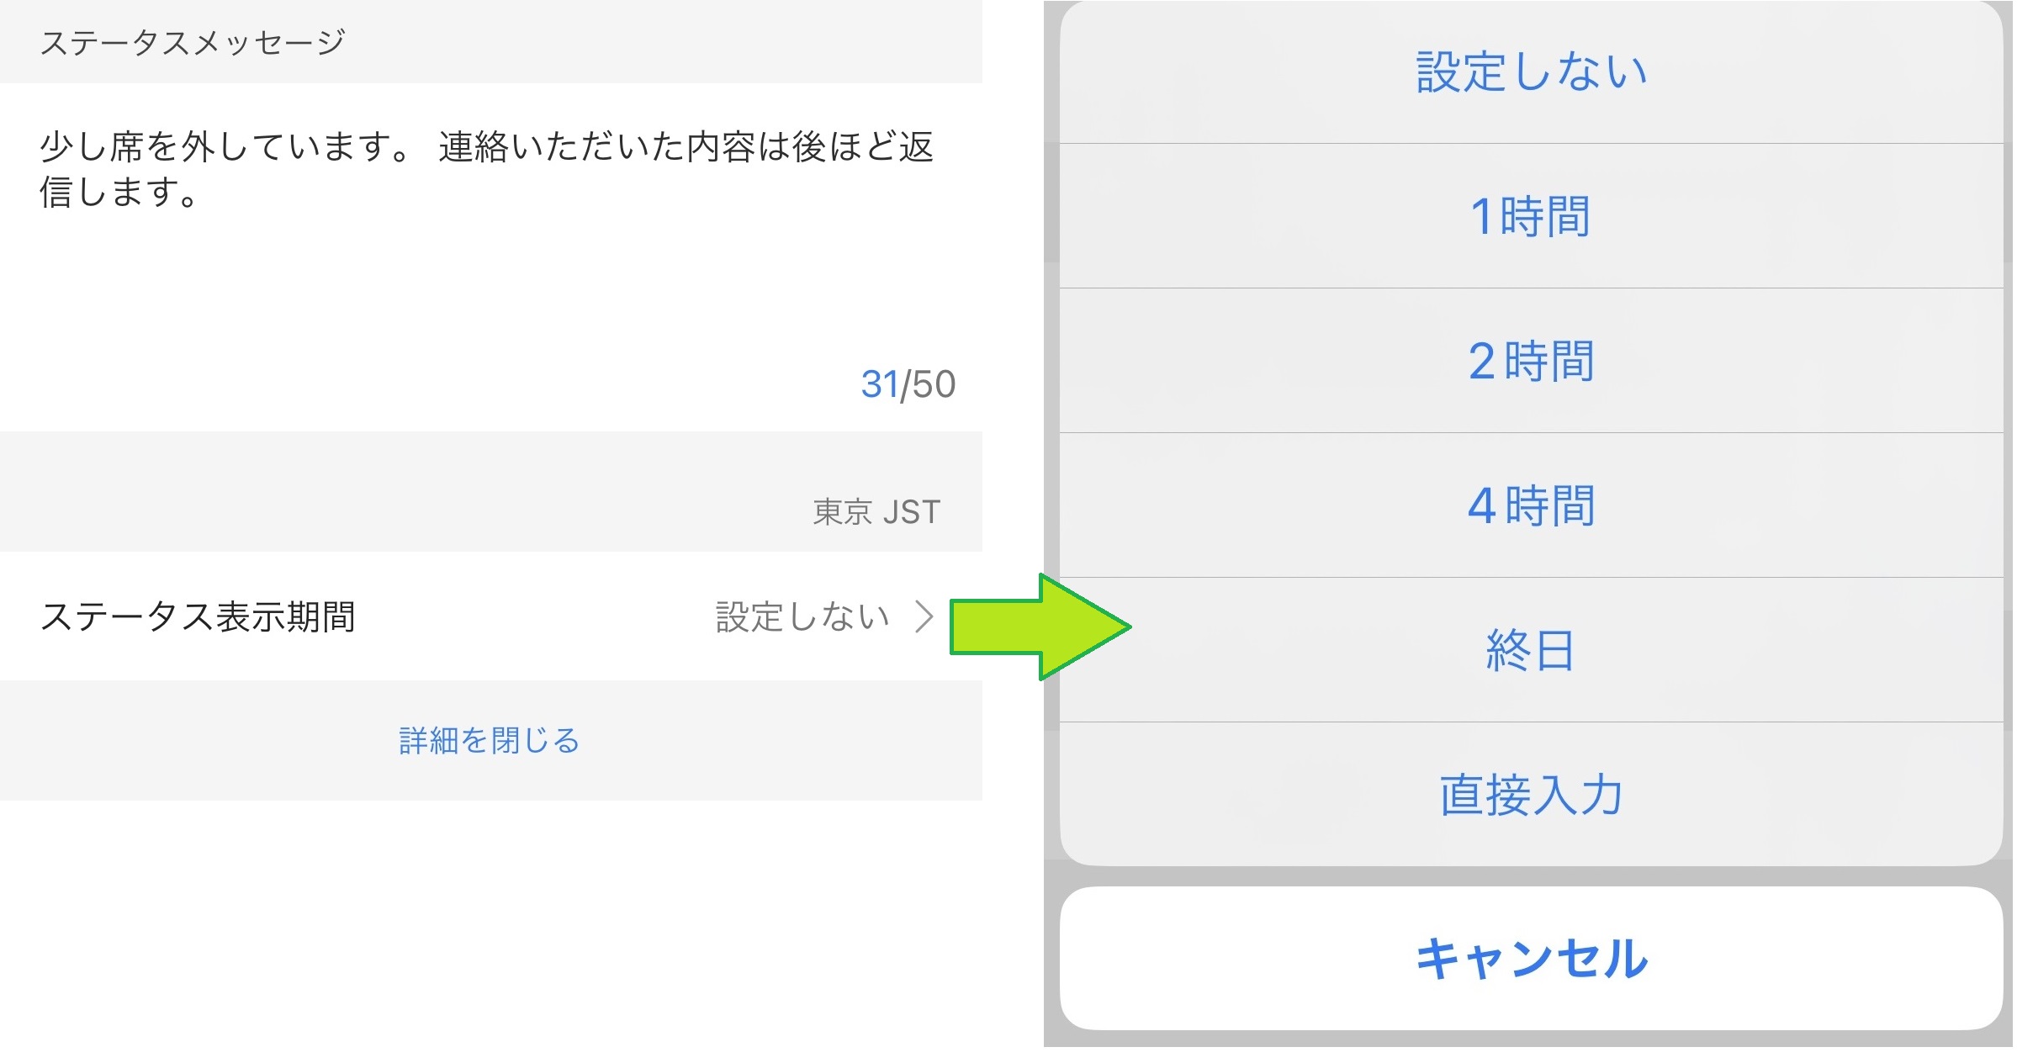Click the 31/50 character counter
The height and width of the screenshot is (1063, 2017).
907,384
